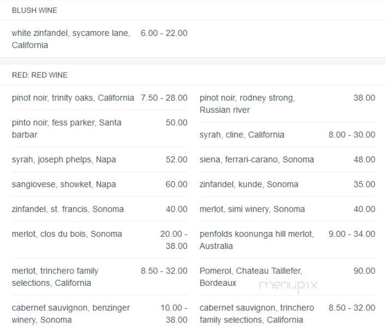
Task: Select sangiovese, showket, Napa
Action: click(64, 185)
